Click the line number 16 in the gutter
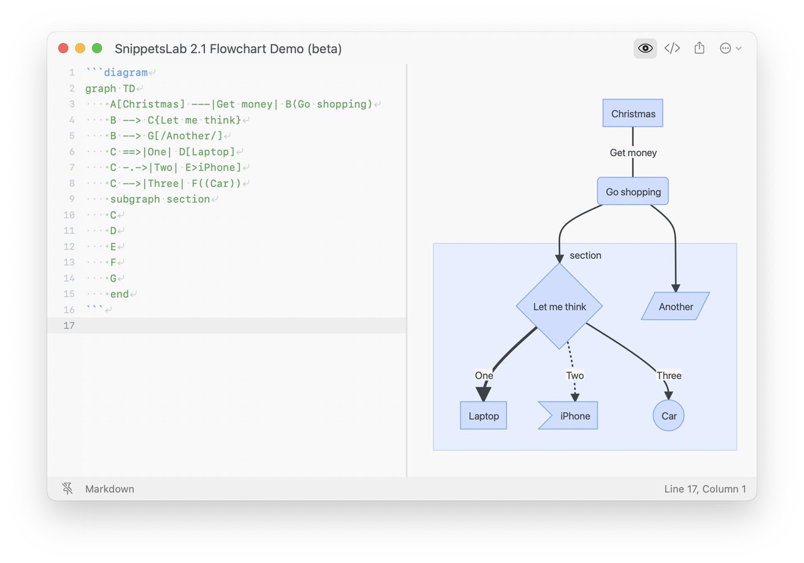This screenshot has width=804, height=563. [x=69, y=310]
